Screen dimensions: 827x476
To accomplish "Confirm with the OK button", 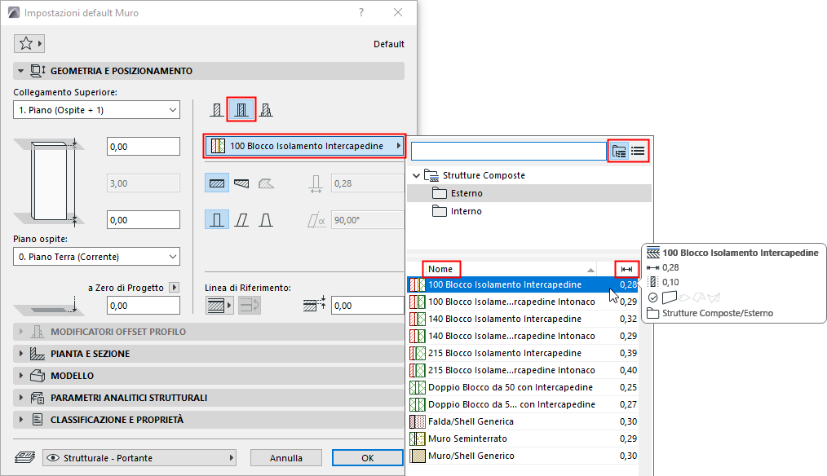I will click(368, 457).
